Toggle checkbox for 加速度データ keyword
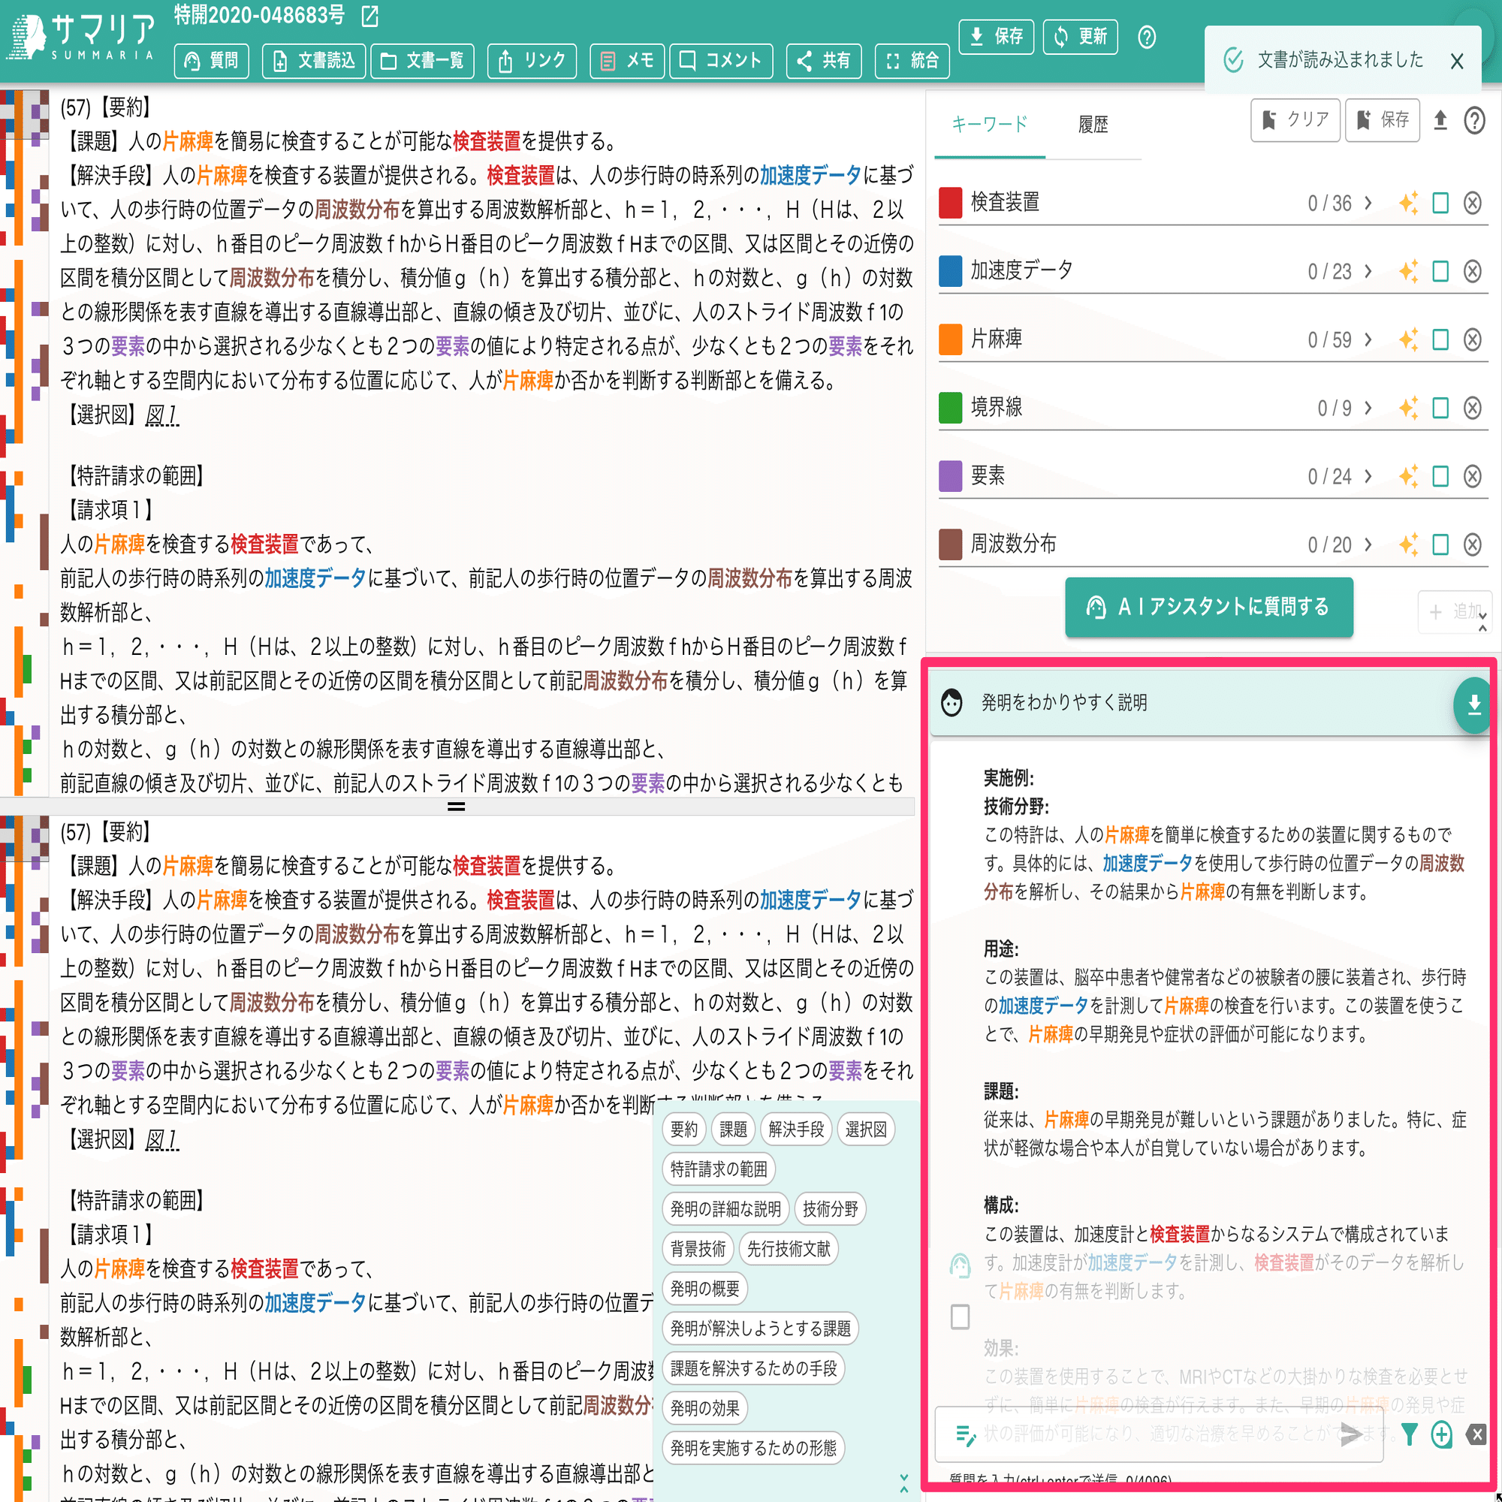 coord(1440,271)
